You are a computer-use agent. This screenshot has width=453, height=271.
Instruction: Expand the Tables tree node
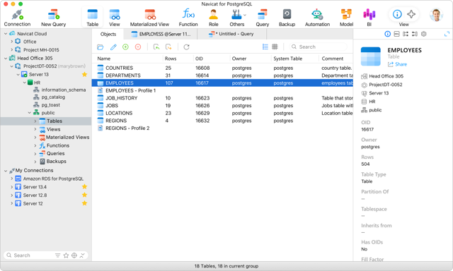[x=35, y=121]
